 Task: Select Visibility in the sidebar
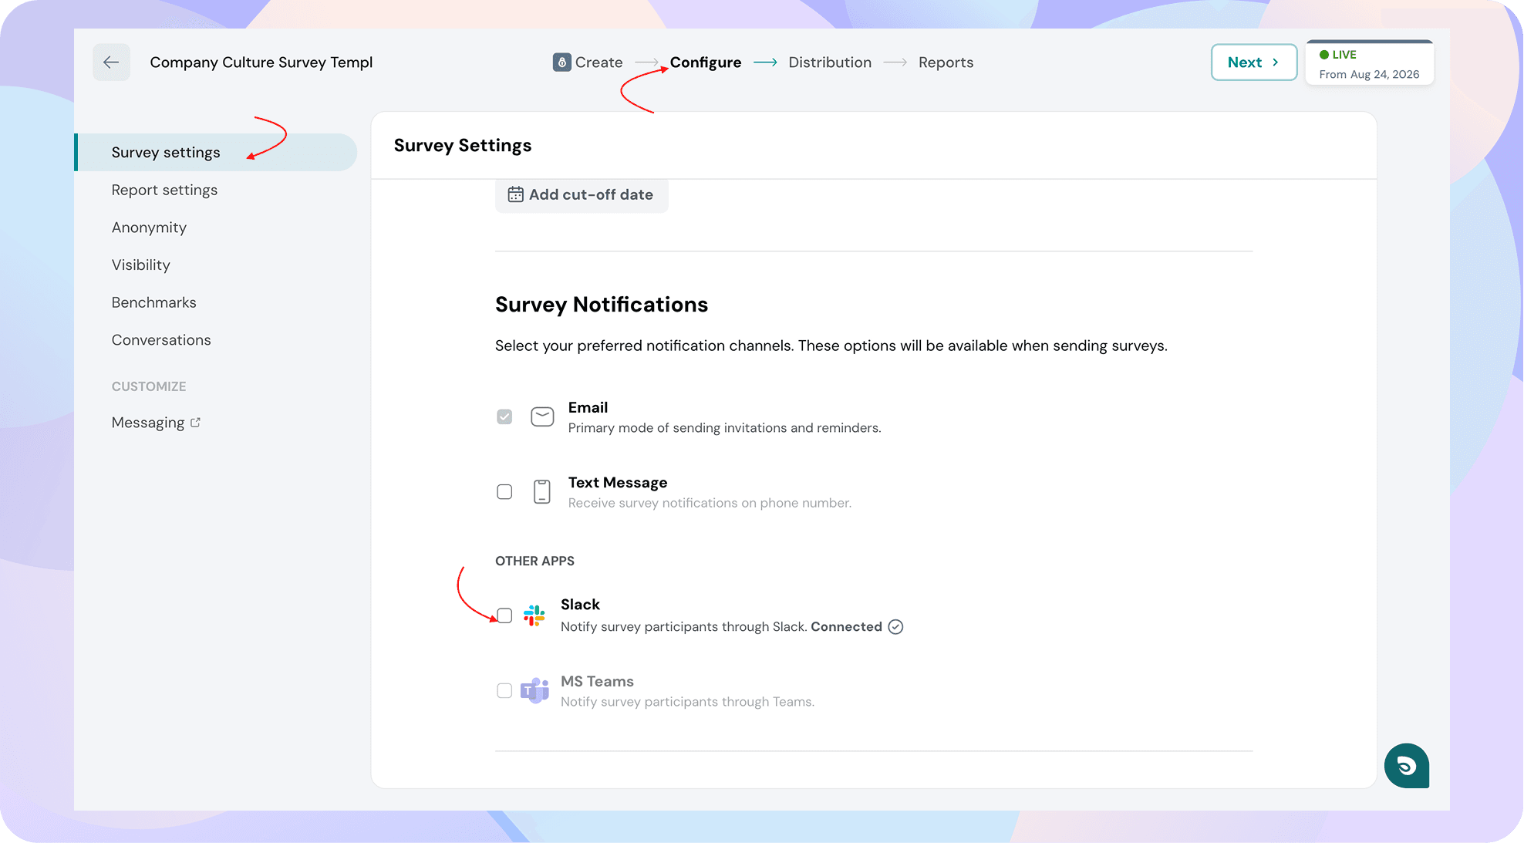coord(141,265)
